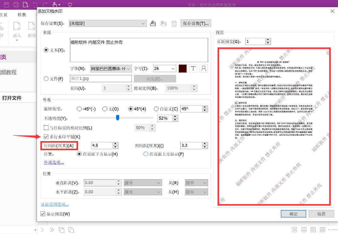Toggle relative scale to target page checkbox
This screenshot has height=234, width=338.
tap(46, 128)
